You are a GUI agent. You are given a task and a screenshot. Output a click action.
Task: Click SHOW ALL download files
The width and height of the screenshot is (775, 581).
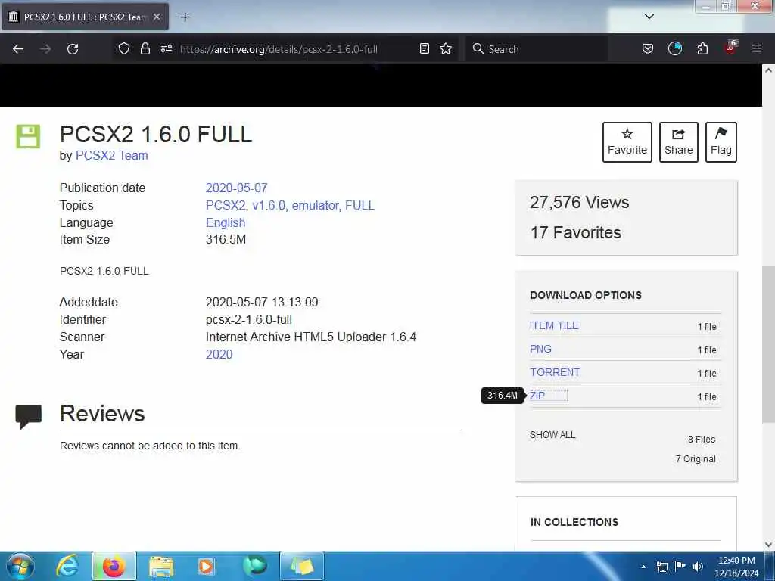pos(552,435)
